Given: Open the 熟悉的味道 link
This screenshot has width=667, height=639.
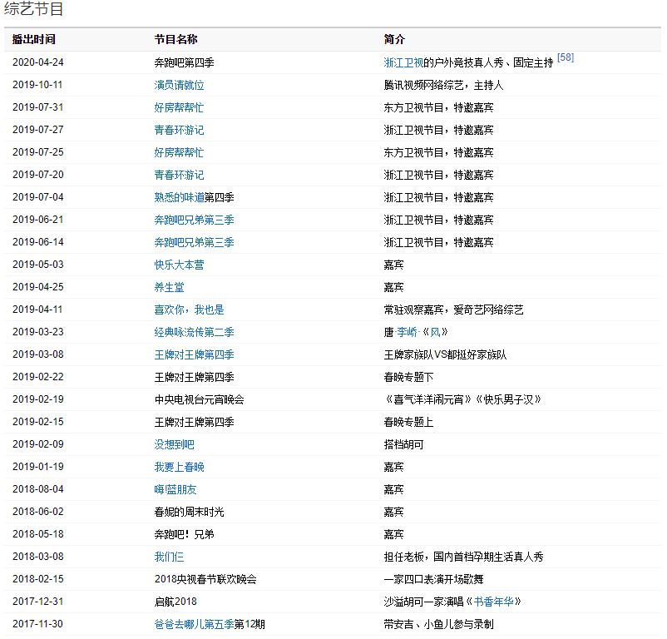Looking at the screenshot, I should pyautogui.click(x=179, y=197).
